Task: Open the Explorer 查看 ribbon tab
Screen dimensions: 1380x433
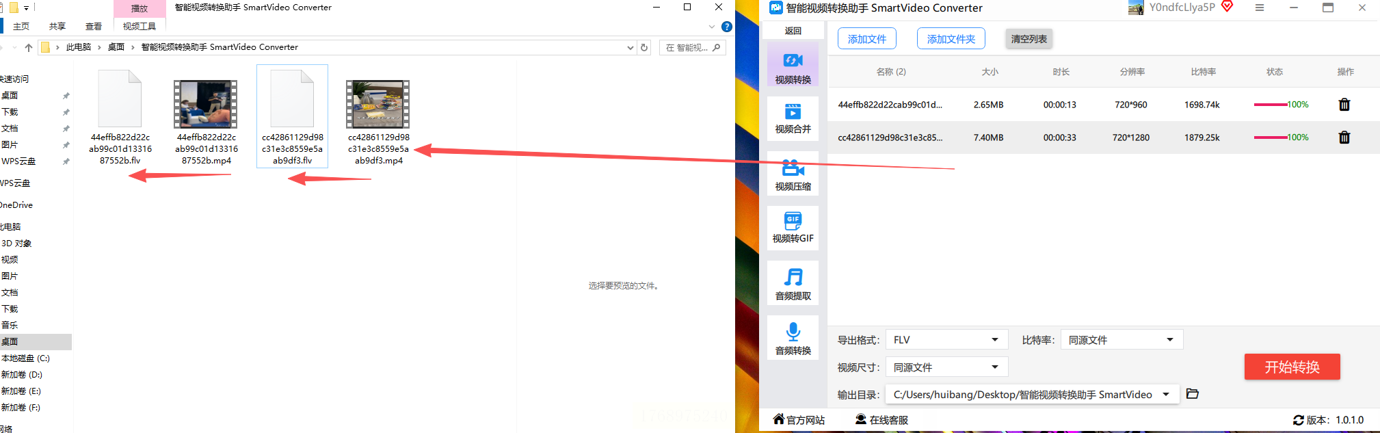Action: pos(94,26)
